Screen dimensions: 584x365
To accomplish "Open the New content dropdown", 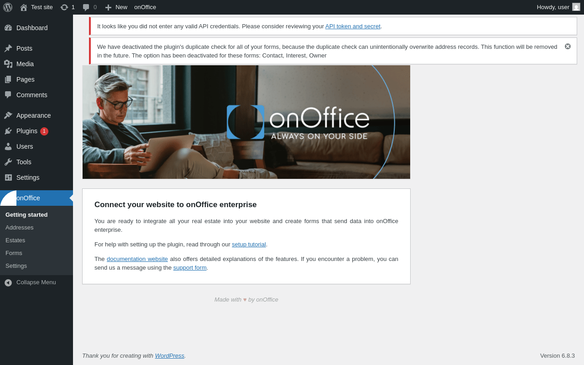I will pos(116,7).
